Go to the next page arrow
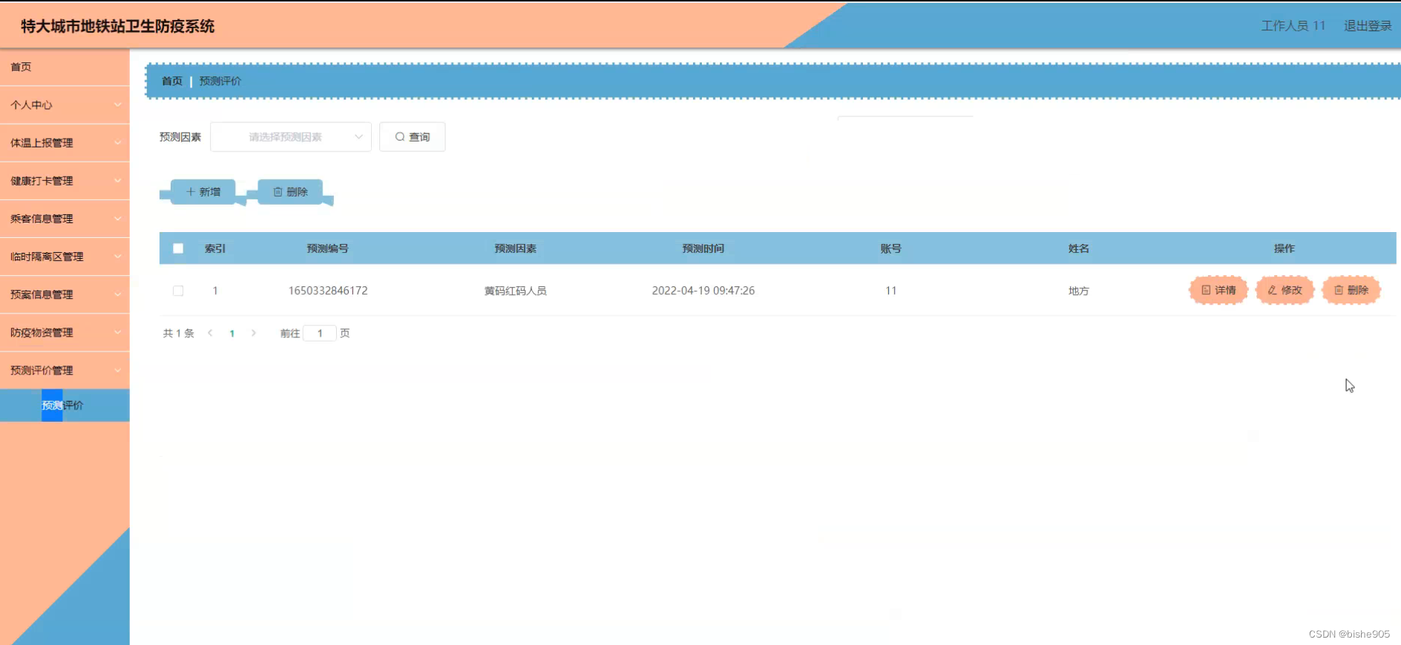The width and height of the screenshot is (1401, 645). (x=254, y=333)
